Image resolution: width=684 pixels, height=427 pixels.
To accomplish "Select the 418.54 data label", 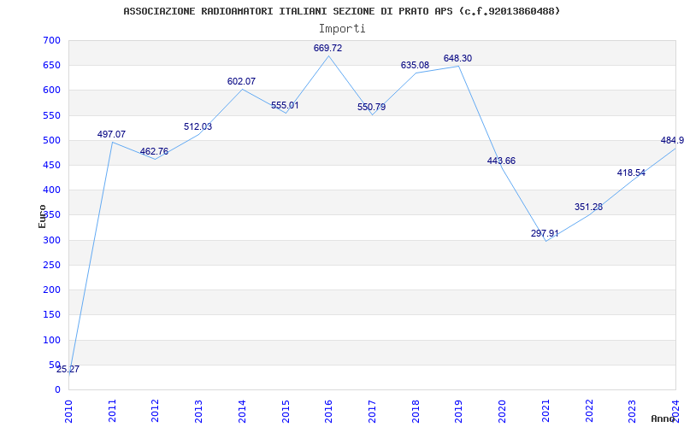I will point(631,173).
